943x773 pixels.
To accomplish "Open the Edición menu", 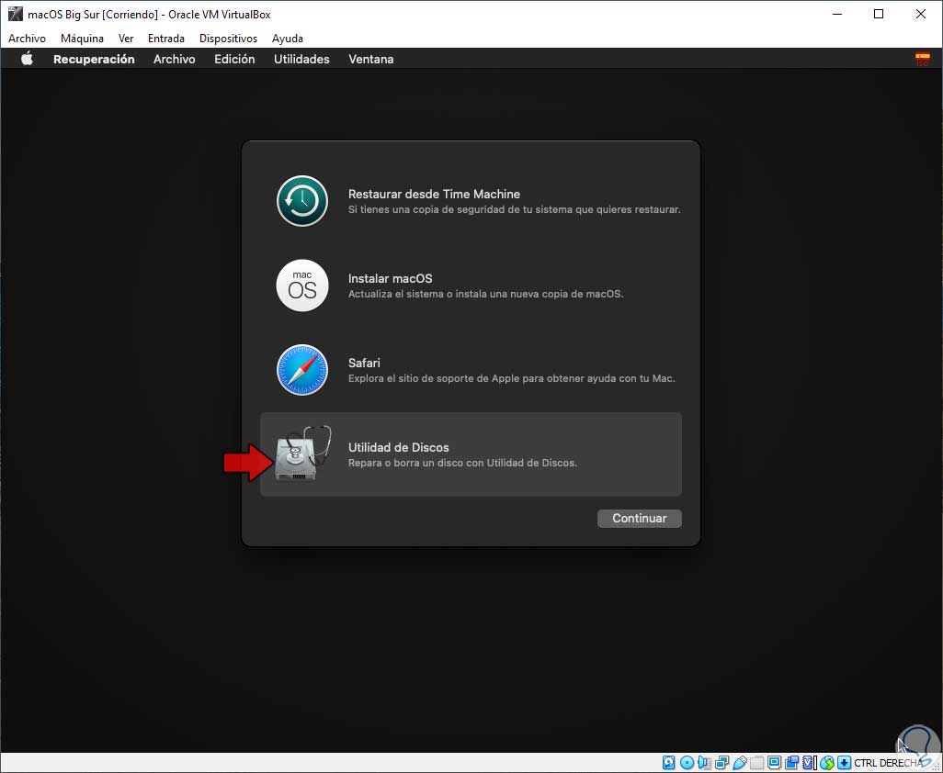I will coord(234,59).
